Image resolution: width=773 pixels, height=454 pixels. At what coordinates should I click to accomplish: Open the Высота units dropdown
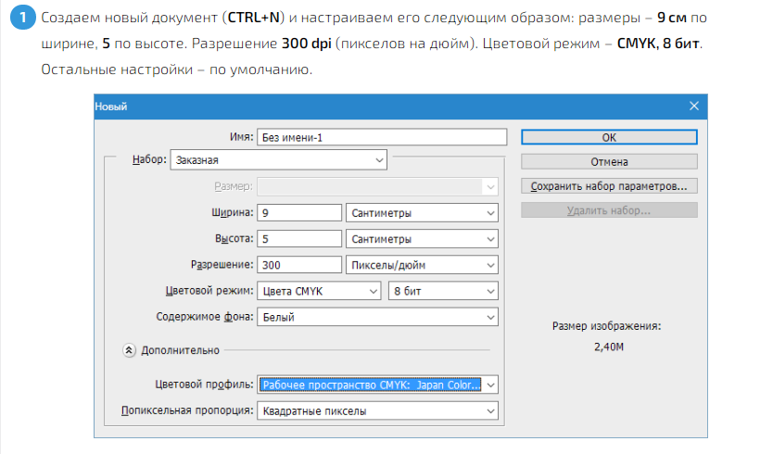click(x=424, y=239)
